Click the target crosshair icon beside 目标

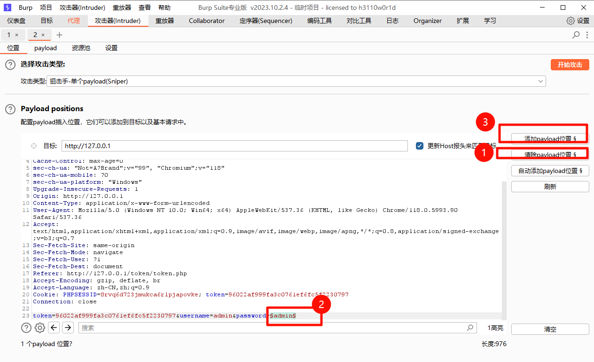34,146
